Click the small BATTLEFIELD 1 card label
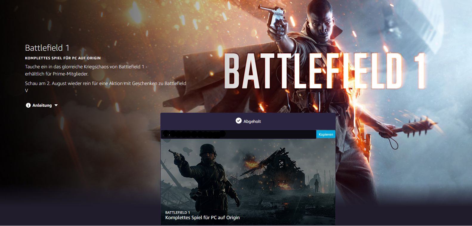The image size is (472, 226). click(178, 213)
